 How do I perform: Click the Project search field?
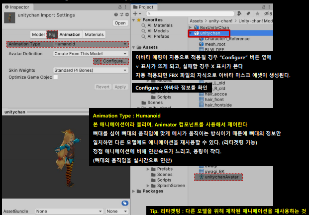point(190,13)
